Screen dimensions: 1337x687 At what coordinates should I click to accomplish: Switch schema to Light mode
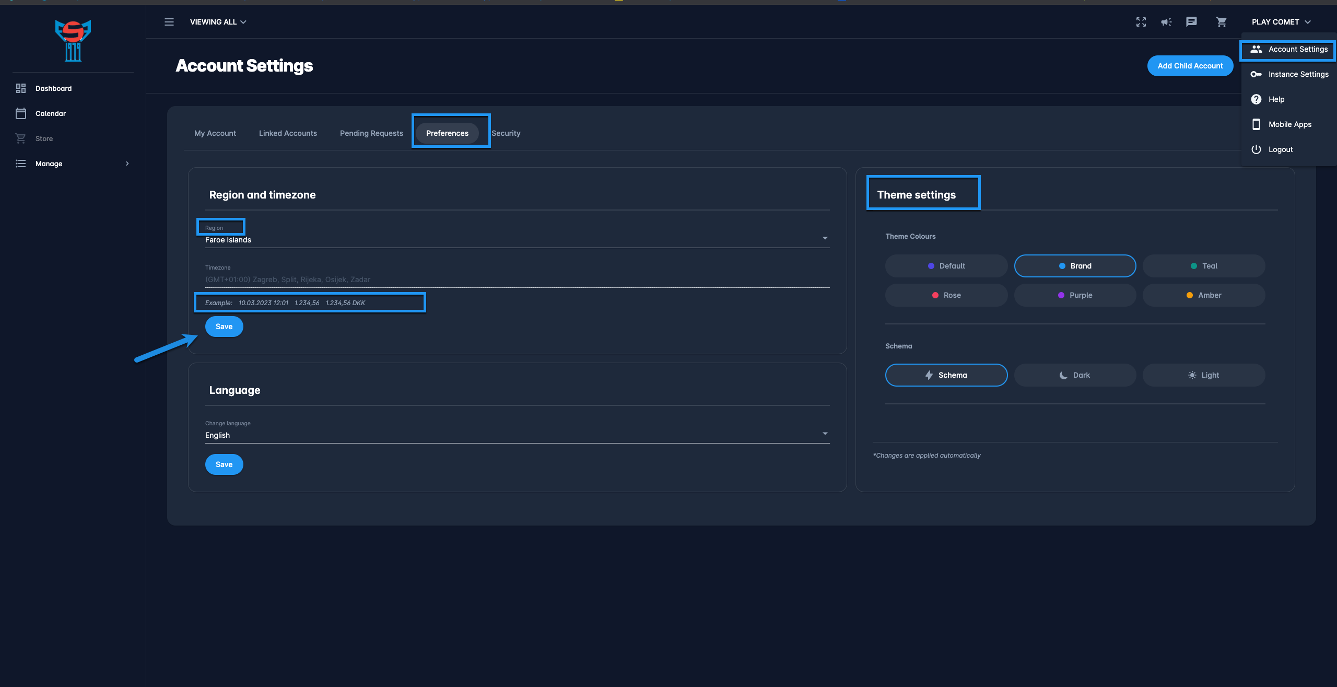[x=1203, y=375]
